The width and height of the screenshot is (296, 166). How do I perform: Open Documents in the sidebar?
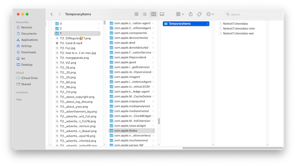tap(29, 34)
